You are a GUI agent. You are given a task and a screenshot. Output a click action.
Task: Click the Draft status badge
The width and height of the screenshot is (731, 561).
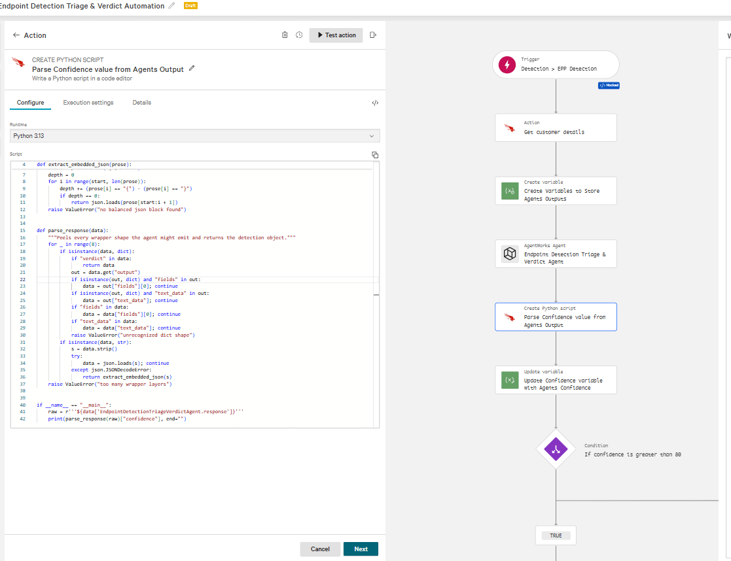click(x=190, y=6)
